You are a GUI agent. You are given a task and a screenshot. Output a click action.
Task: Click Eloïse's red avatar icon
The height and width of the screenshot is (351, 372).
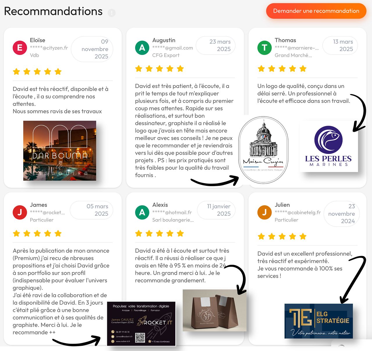click(x=20, y=48)
